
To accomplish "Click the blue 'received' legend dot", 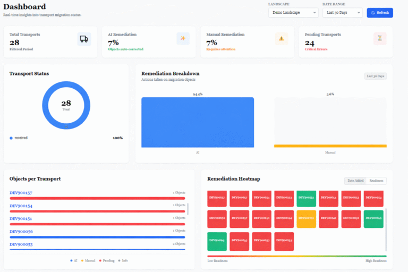I will point(11,138).
